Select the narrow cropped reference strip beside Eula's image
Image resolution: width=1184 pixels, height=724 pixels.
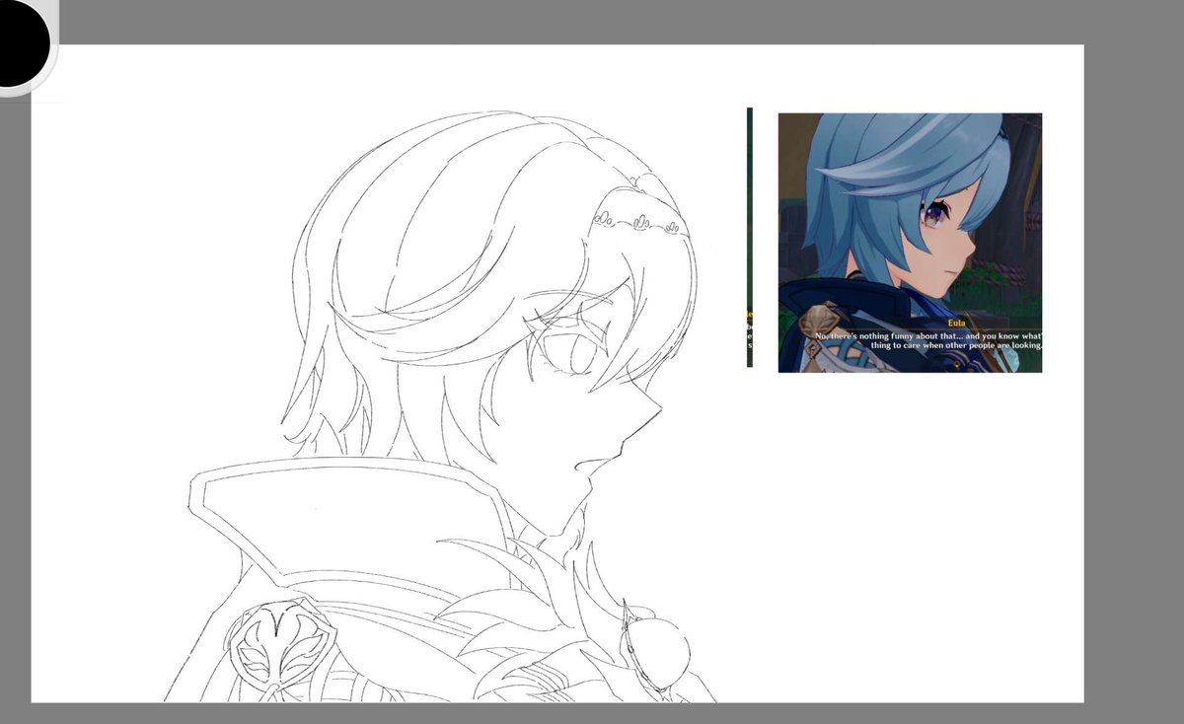(x=749, y=237)
